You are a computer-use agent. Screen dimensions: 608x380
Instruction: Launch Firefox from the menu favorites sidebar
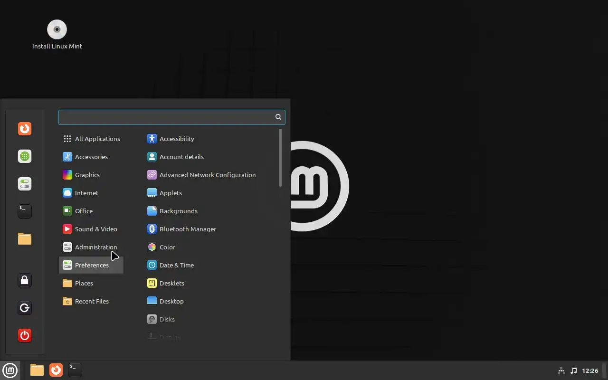[25, 129]
